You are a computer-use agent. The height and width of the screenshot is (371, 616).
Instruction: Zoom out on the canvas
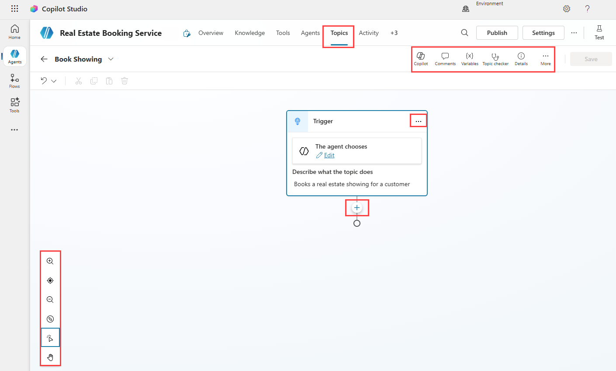(50, 300)
